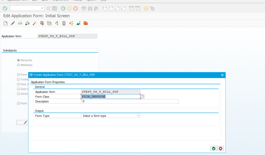Open Customize Local Layout gear icon
Image resolution: width=265 pixels, height=155 pixels.
tap(152, 9)
